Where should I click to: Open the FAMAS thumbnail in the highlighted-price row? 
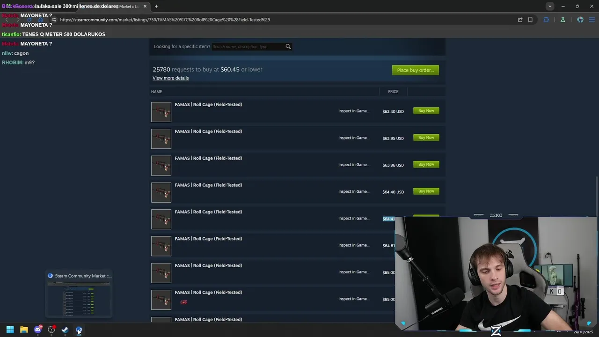161,219
